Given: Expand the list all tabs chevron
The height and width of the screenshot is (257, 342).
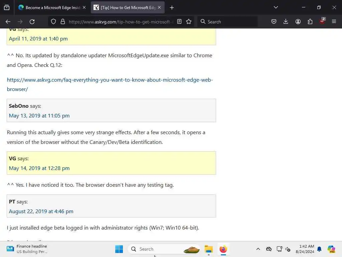Looking at the screenshot, I should 276,8.
